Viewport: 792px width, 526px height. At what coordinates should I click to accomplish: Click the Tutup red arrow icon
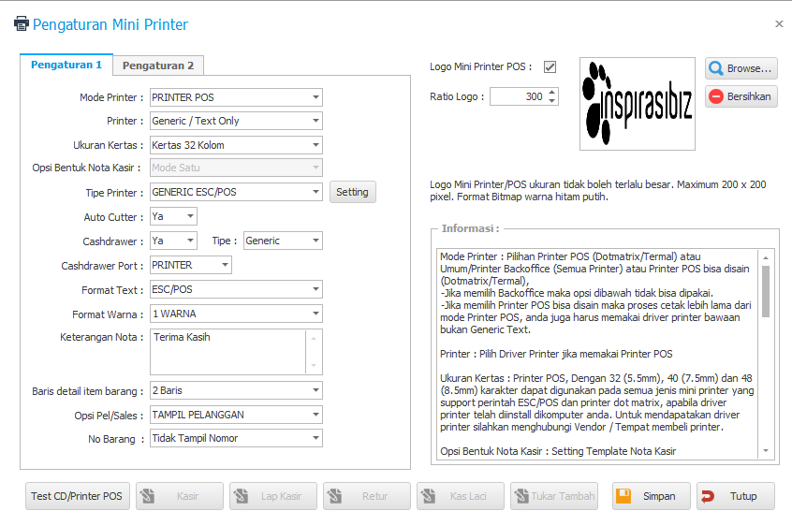click(x=709, y=496)
